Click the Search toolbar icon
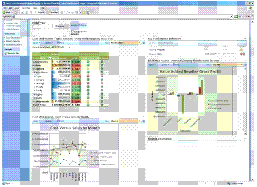This screenshot has width=257, height=187. 36,12
